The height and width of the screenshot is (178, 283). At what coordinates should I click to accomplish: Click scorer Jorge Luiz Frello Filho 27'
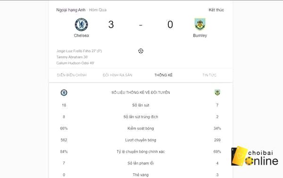[79, 51]
